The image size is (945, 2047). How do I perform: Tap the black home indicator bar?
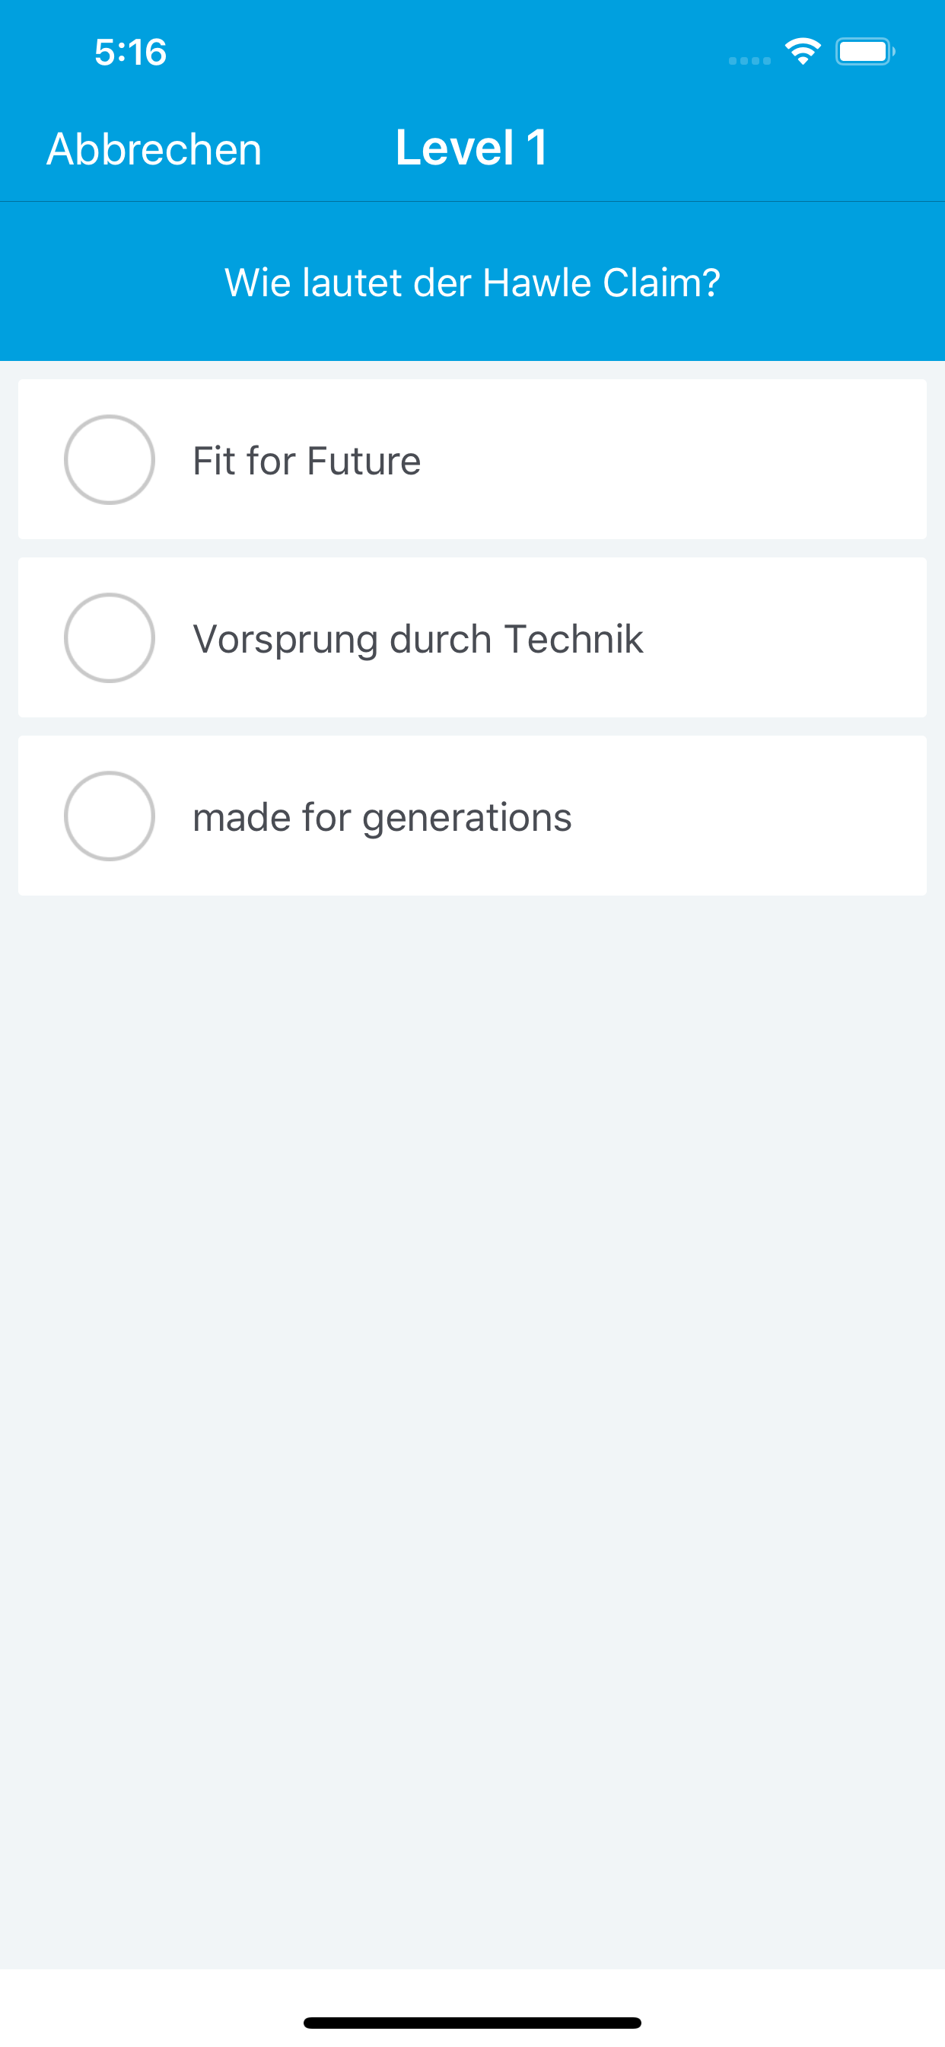(473, 2022)
